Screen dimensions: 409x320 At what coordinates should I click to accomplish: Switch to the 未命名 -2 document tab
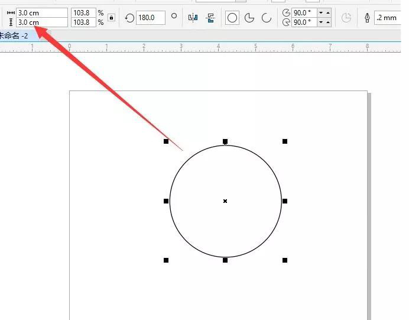14,36
